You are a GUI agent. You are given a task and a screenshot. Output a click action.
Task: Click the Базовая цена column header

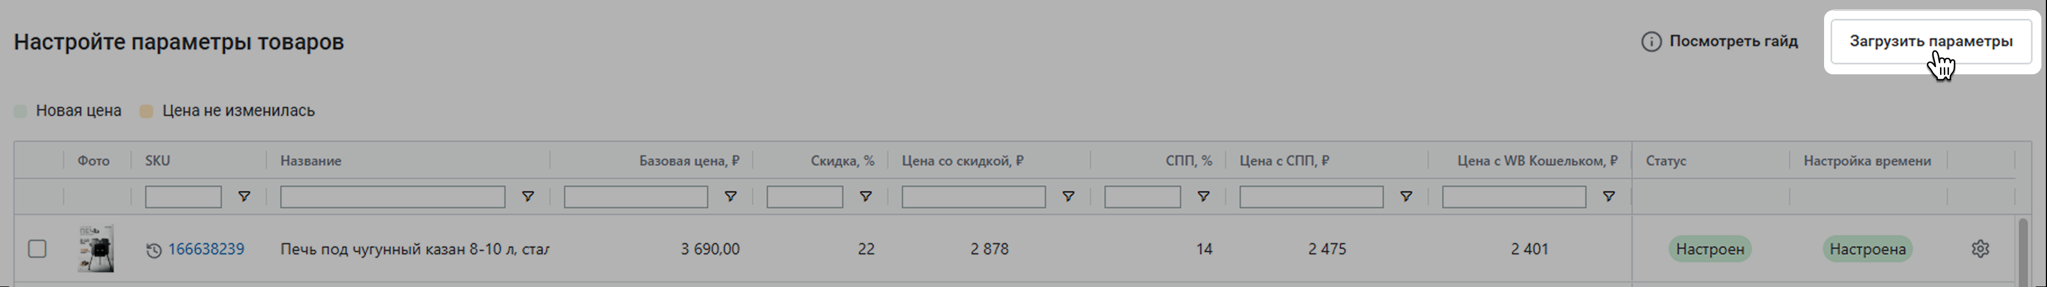(689, 160)
